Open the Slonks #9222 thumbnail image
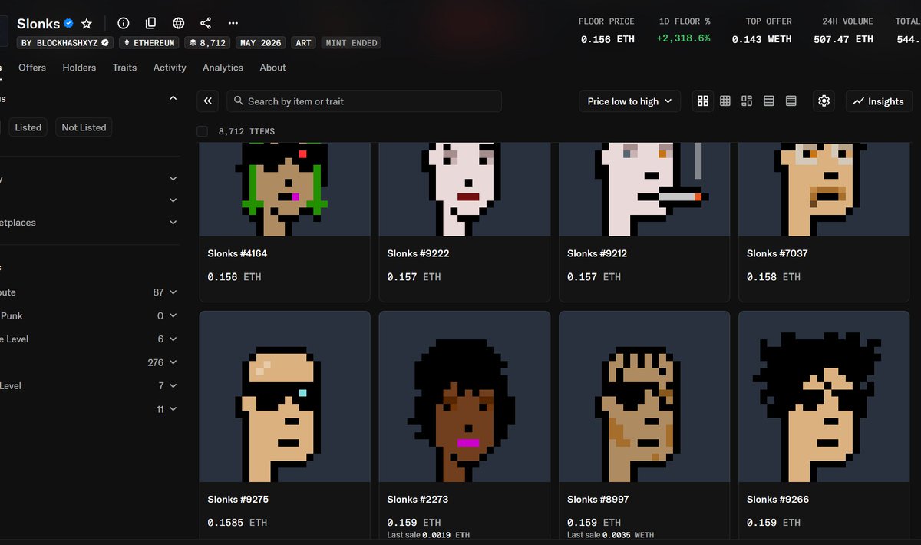The width and height of the screenshot is (921, 545). point(464,189)
